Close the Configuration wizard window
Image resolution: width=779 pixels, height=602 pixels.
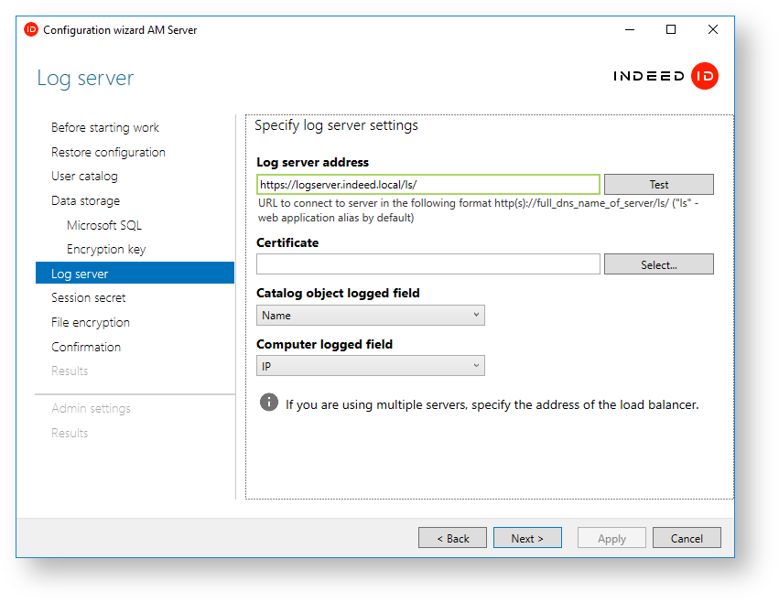coord(712,29)
